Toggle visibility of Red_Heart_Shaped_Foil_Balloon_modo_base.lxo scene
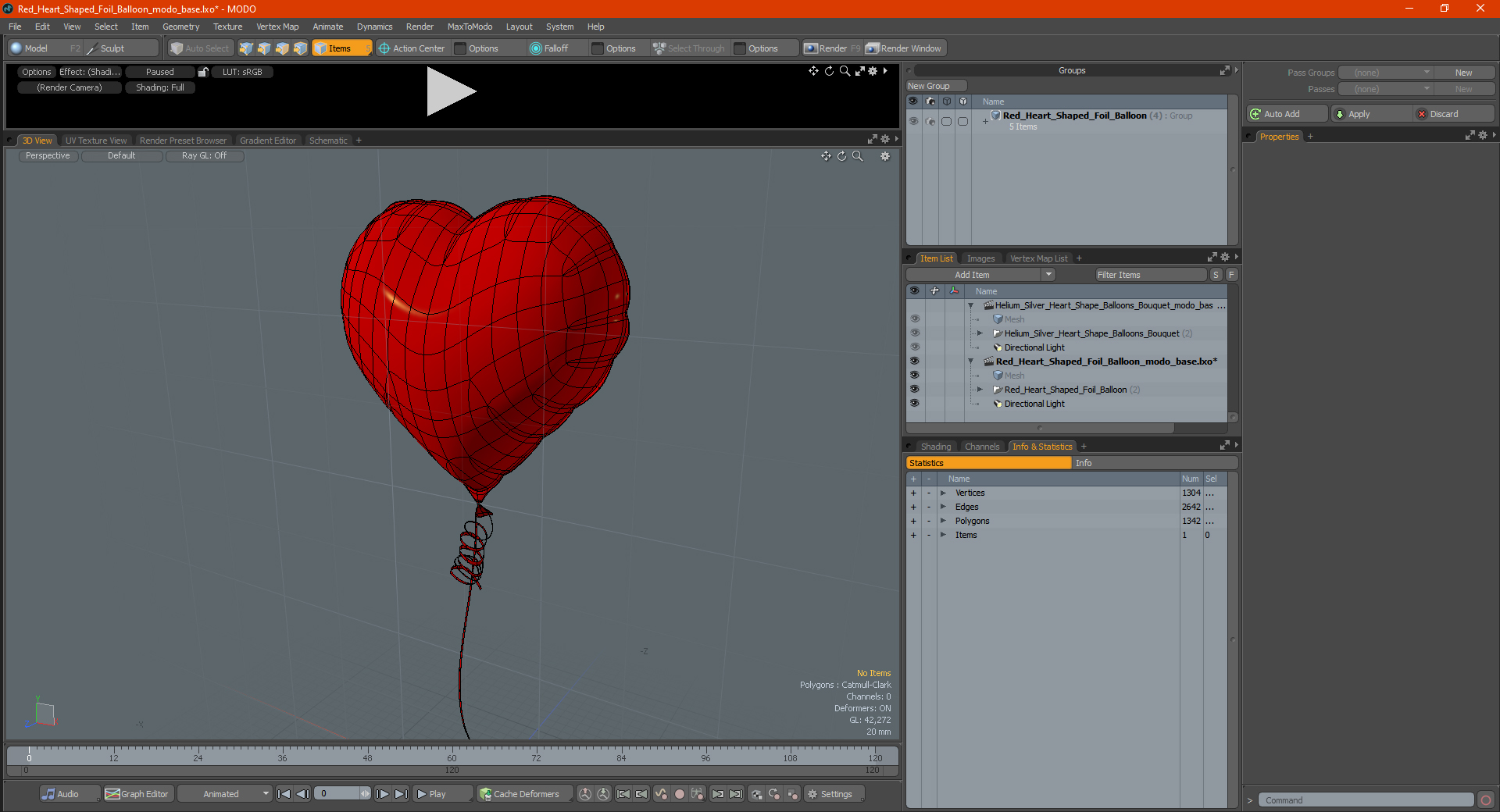The image size is (1500, 812). coord(914,361)
